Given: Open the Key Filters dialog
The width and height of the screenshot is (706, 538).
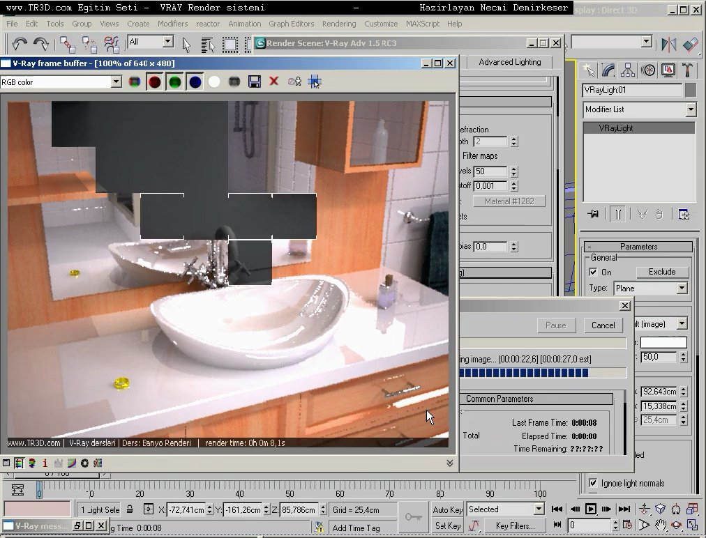Looking at the screenshot, I should click(x=515, y=525).
